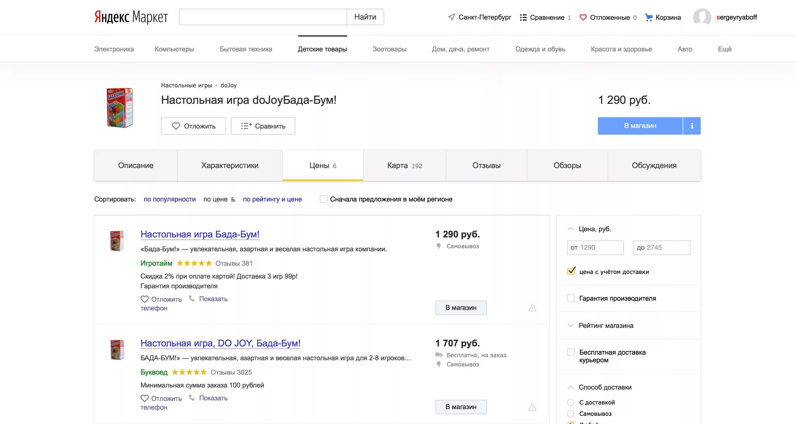Click the user avatar icon
The height and width of the screenshot is (424, 796).
(x=702, y=17)
